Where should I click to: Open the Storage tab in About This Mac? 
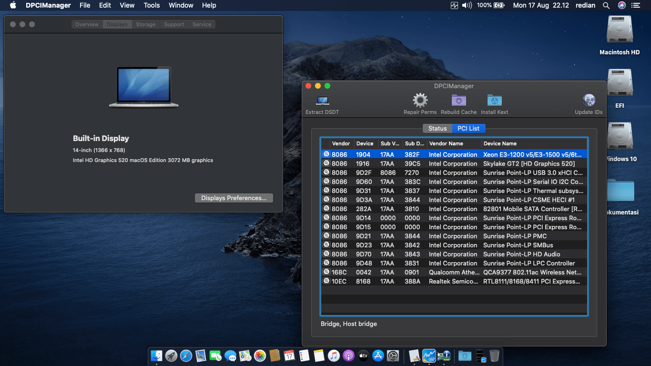pos(145,24)
